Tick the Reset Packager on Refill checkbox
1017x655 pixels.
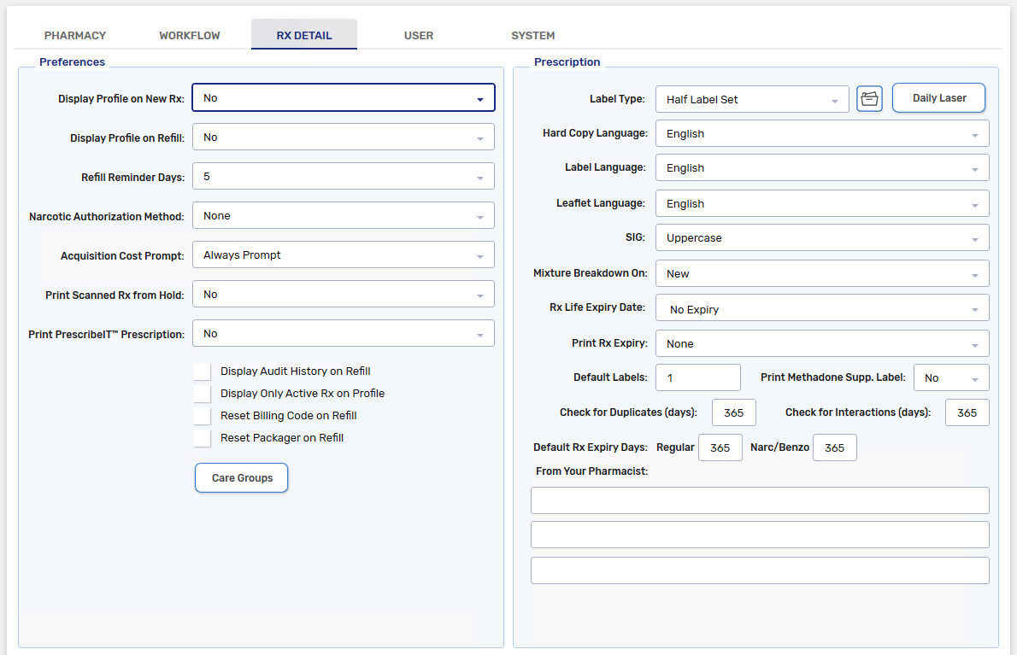(x=203, y=438)
